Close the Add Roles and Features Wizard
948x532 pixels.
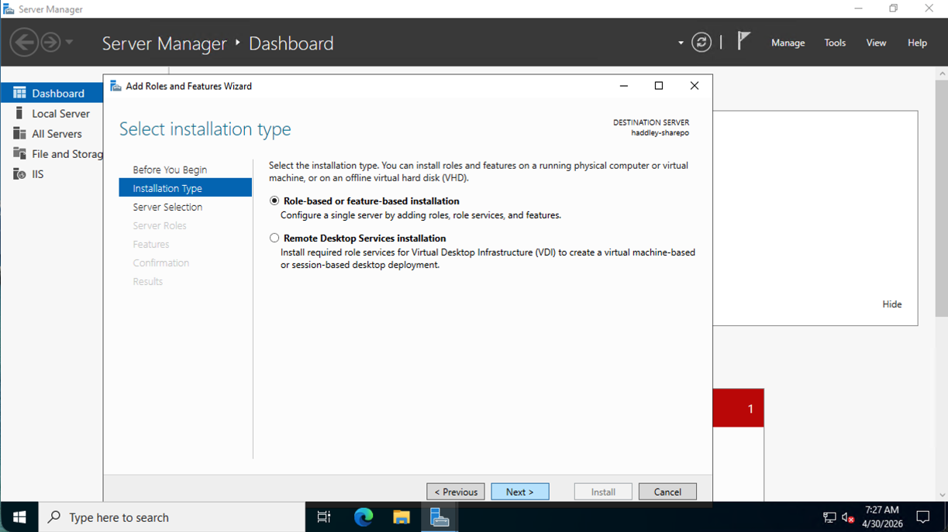coord(695,86)
